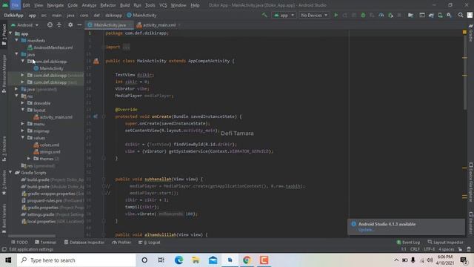This screenshot has width=474, height=267.
Task: Open the Terminal tool window
Action: pyautogui.click(x=45, y=243)
